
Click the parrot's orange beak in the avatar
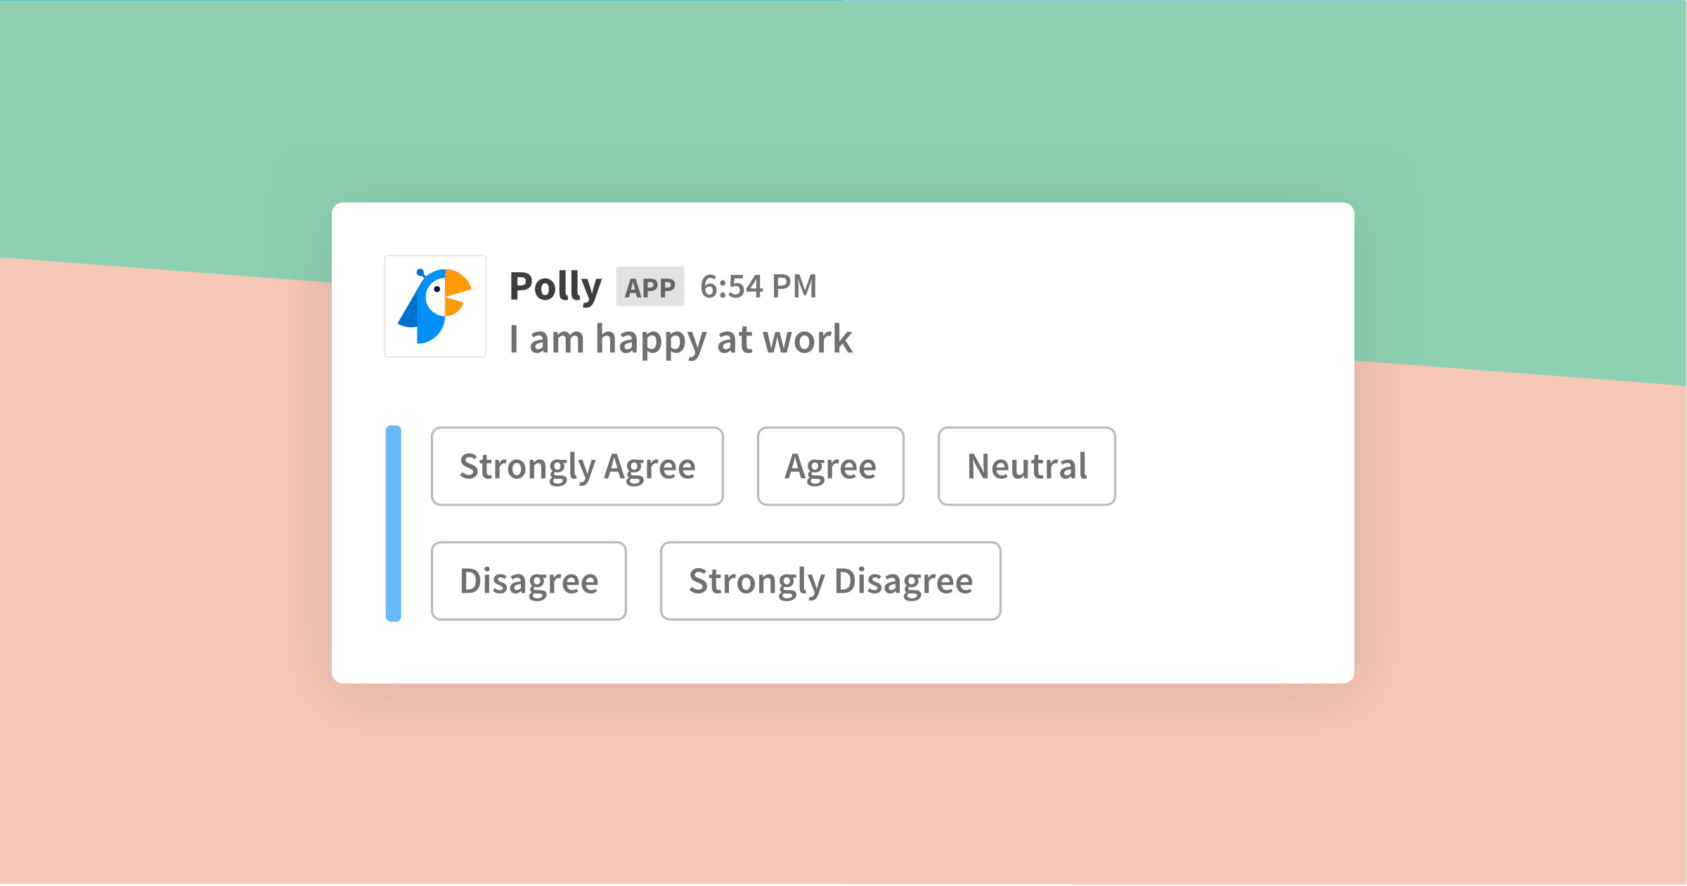pos(458,284)
